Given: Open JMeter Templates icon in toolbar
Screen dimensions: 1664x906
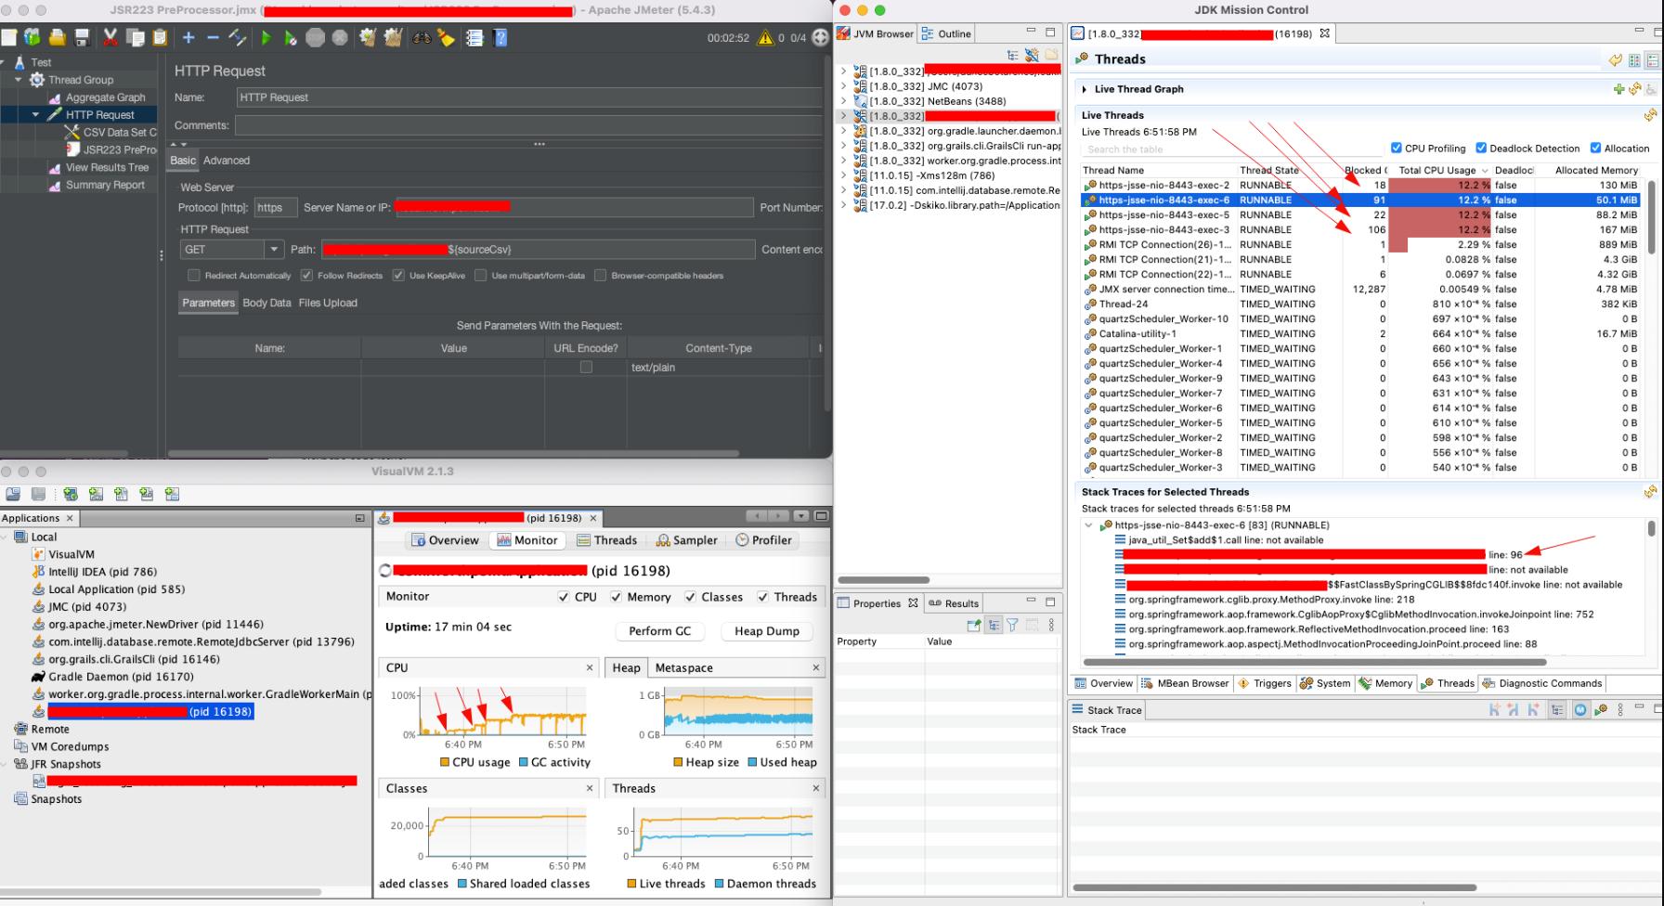Looking at the screenshot, I should pyautogui.click(x=32, y=37).
